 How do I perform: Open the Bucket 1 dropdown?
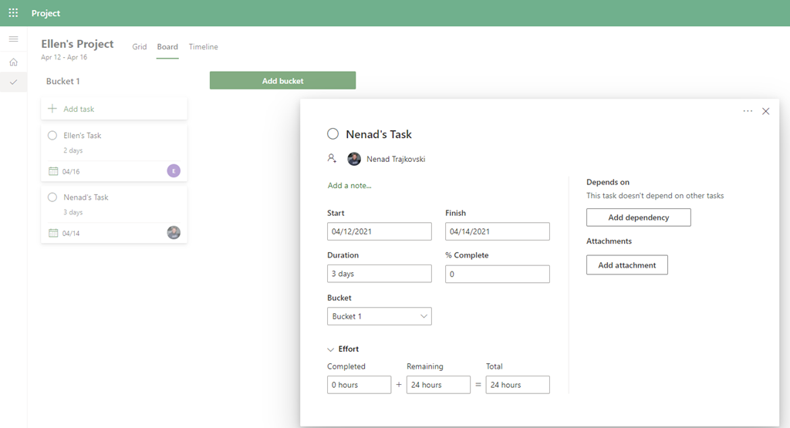pyautogui.click(x=379, y=316)
